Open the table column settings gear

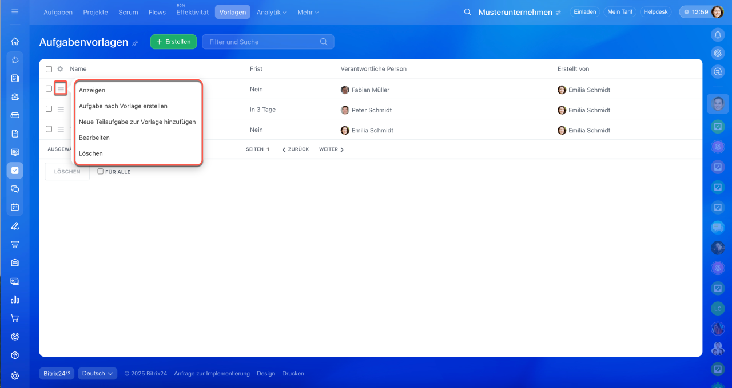[x=60, y=69]
